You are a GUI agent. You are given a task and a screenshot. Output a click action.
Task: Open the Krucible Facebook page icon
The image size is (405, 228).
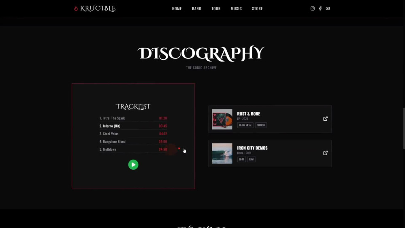[320, 9]
